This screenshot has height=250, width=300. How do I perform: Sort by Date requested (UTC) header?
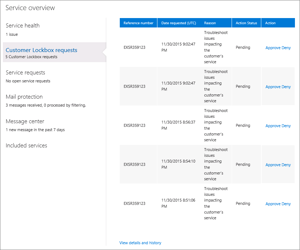pos(178,23)
